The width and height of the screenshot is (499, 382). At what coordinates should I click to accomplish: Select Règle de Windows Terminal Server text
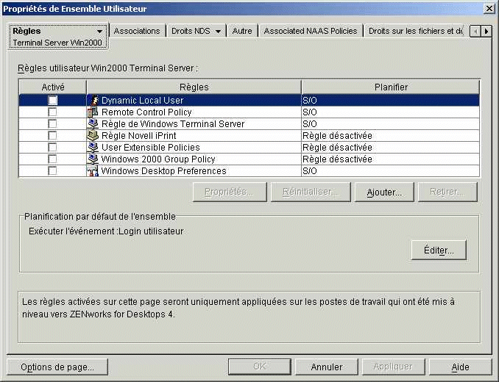coord(173,124)
